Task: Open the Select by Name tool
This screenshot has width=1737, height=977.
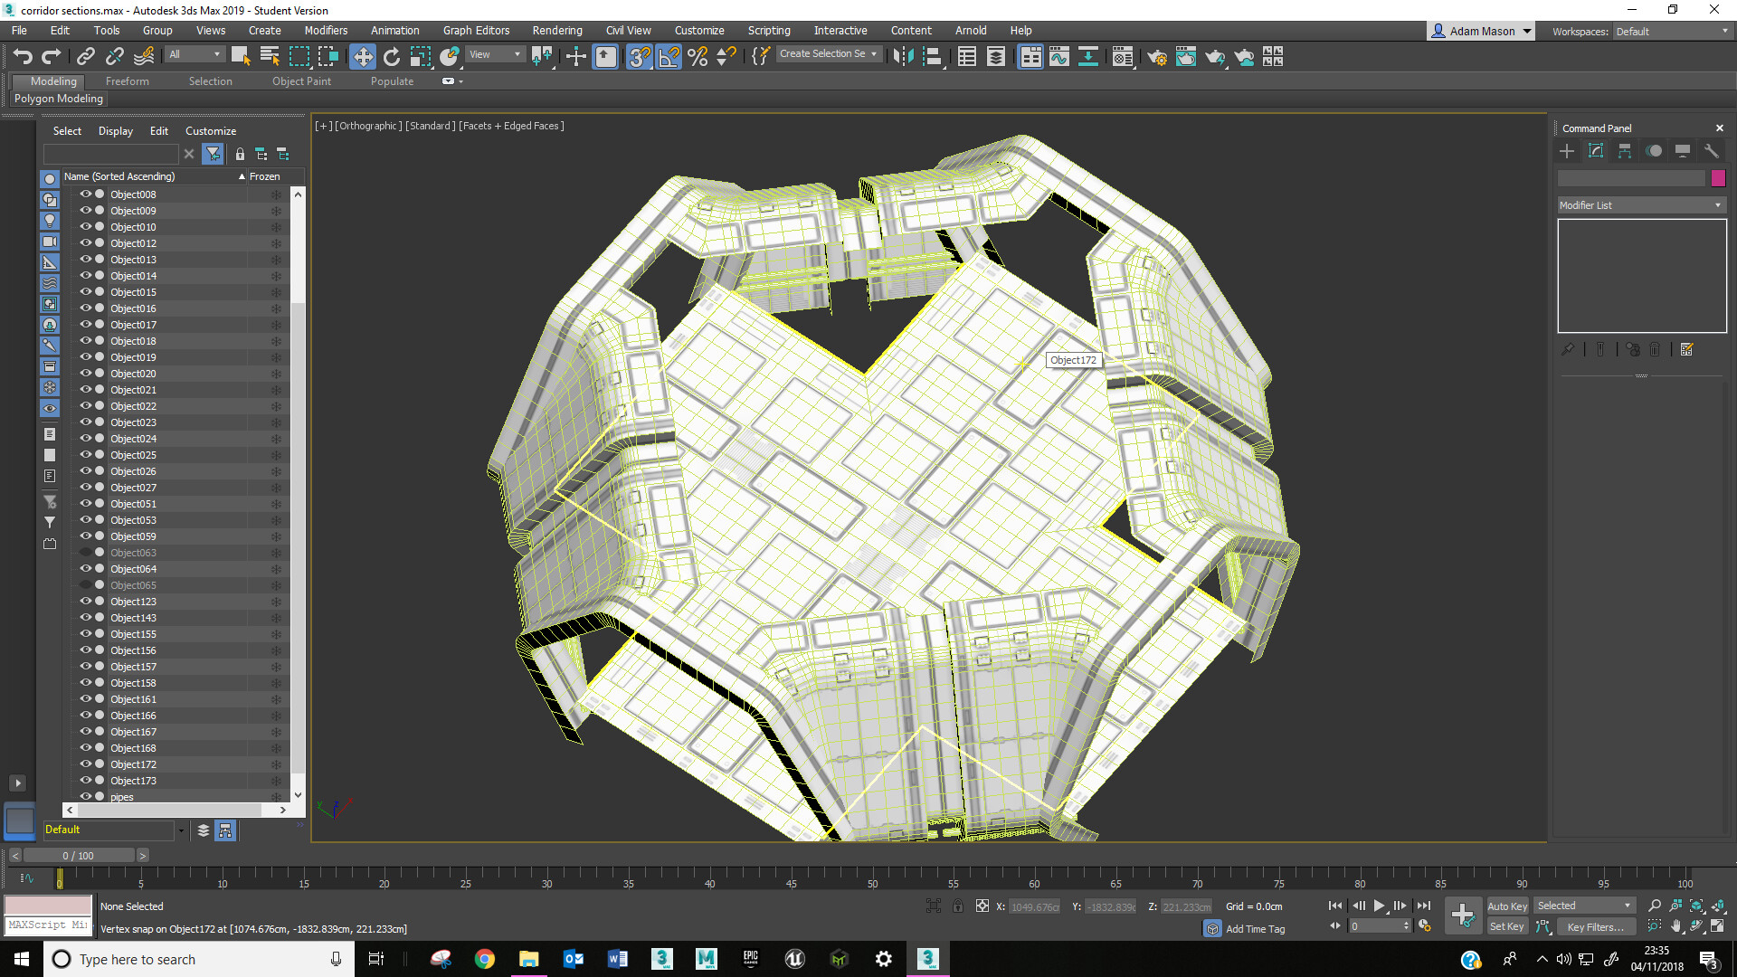Action: pos(270,57)
